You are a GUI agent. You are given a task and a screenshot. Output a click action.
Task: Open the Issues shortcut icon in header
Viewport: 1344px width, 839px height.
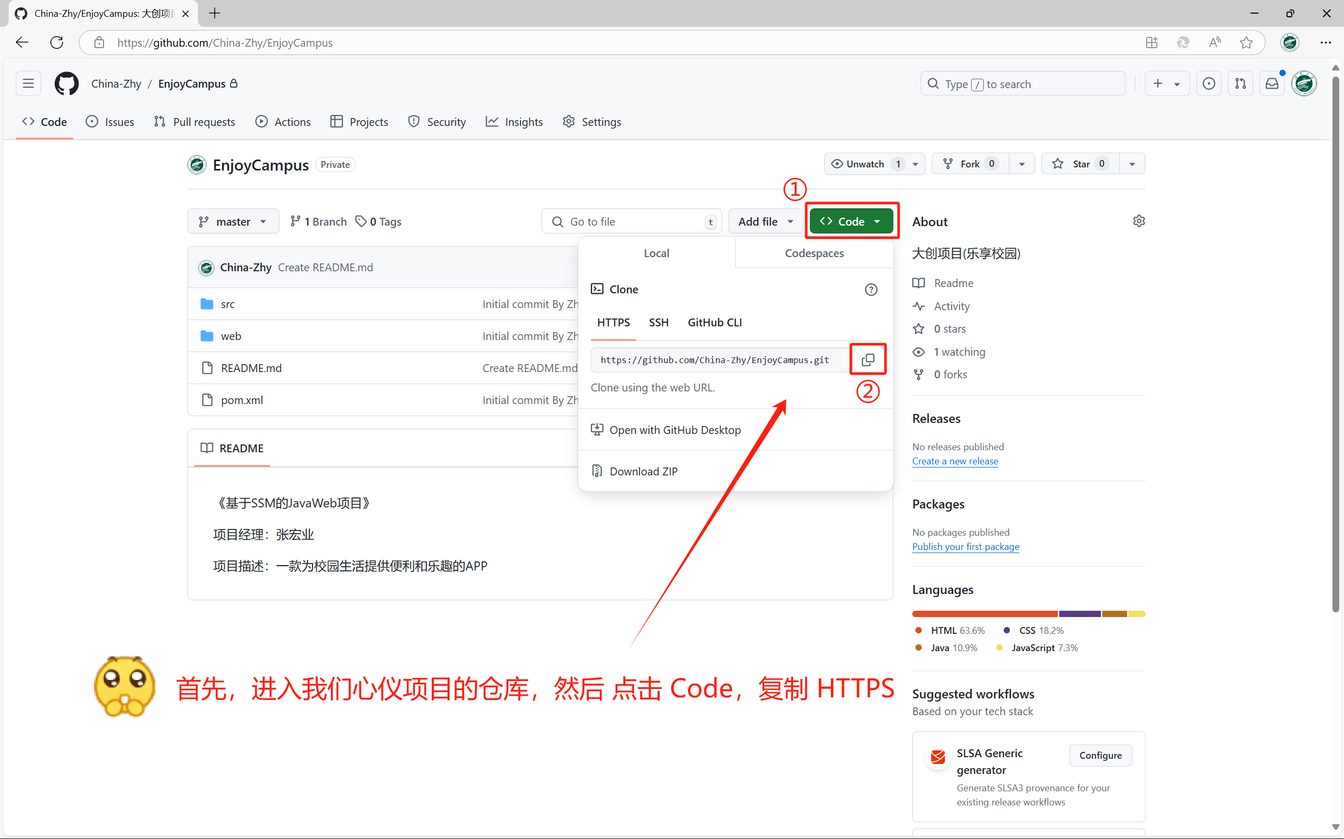pos(1209,84)
